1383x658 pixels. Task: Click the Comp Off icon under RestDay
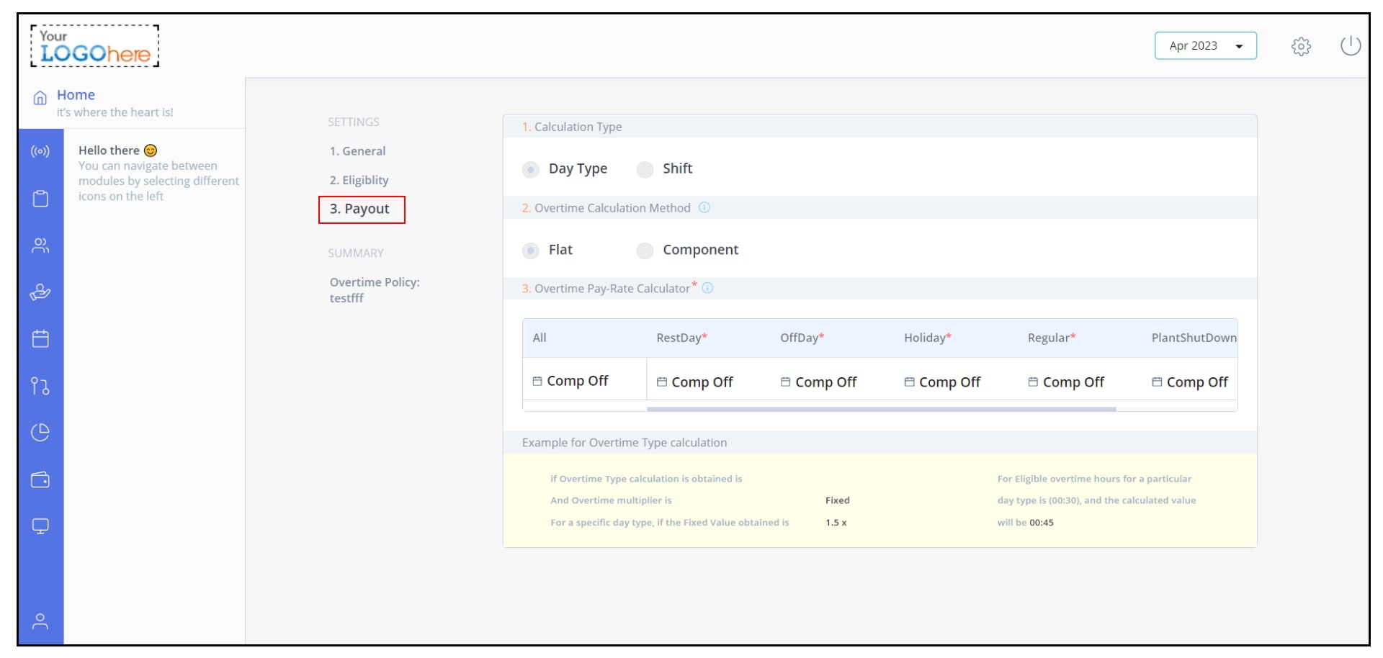click(662, 382)
